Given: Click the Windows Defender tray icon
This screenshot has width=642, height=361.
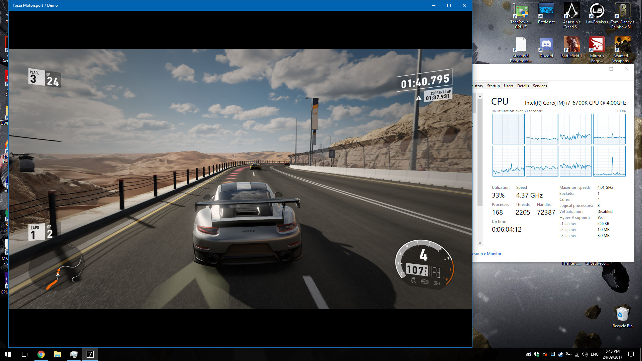Looking at the screenshot, I should pos(537,354).
